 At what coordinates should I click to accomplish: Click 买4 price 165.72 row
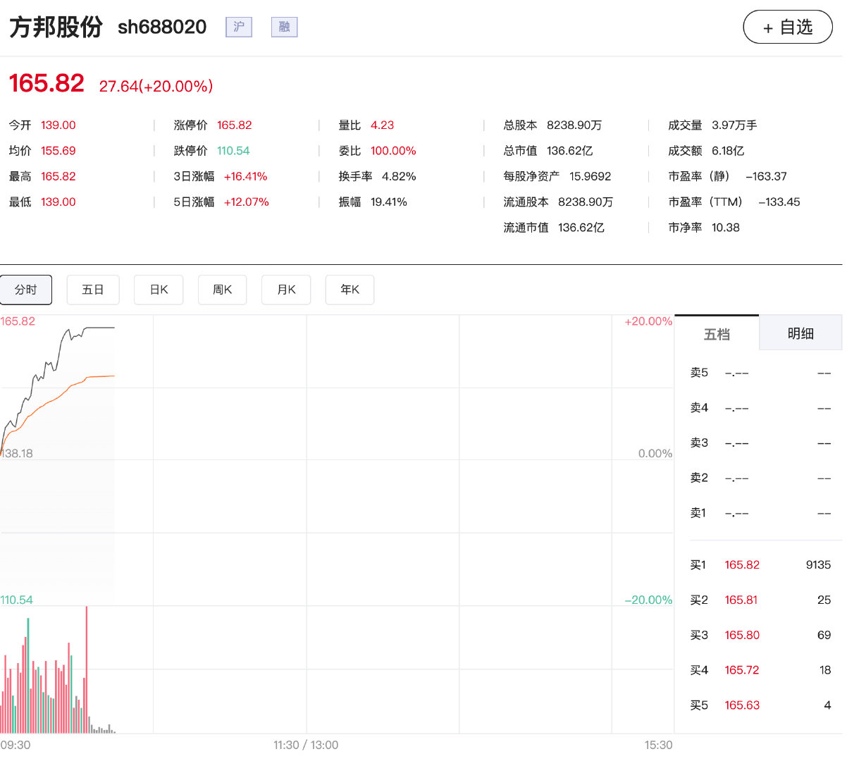[x=760, y=670]
